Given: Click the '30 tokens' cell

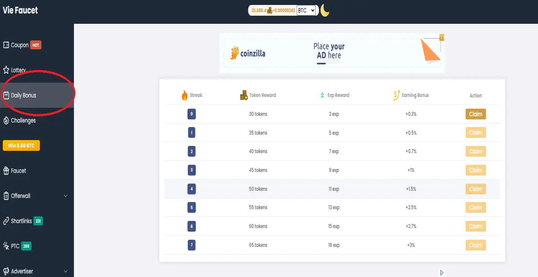Looking at the screenshot, I should click(258, 114).
